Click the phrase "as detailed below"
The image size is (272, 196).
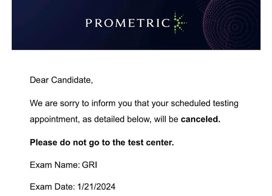click(x=117, y=119)
